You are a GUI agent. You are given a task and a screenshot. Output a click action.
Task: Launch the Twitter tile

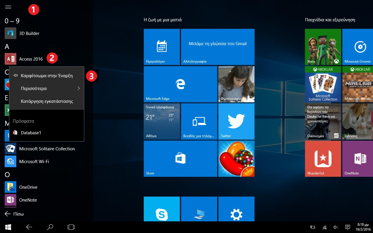[x=236, y=121]
